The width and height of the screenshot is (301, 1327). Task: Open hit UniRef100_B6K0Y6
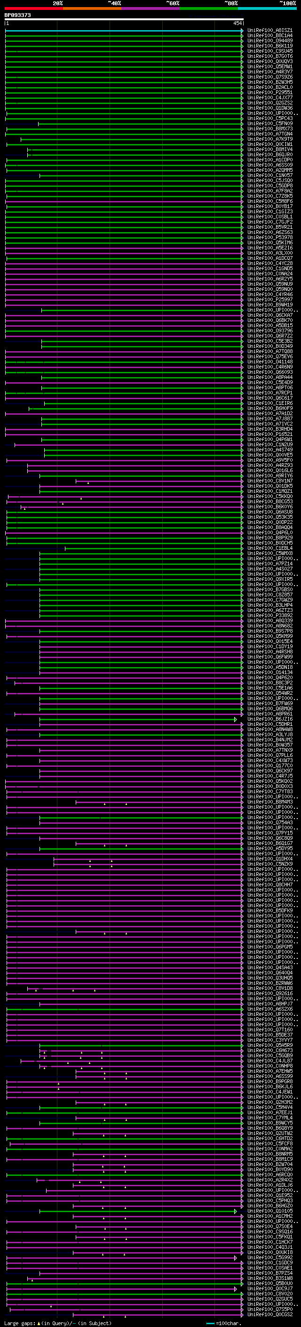(269, 507)
